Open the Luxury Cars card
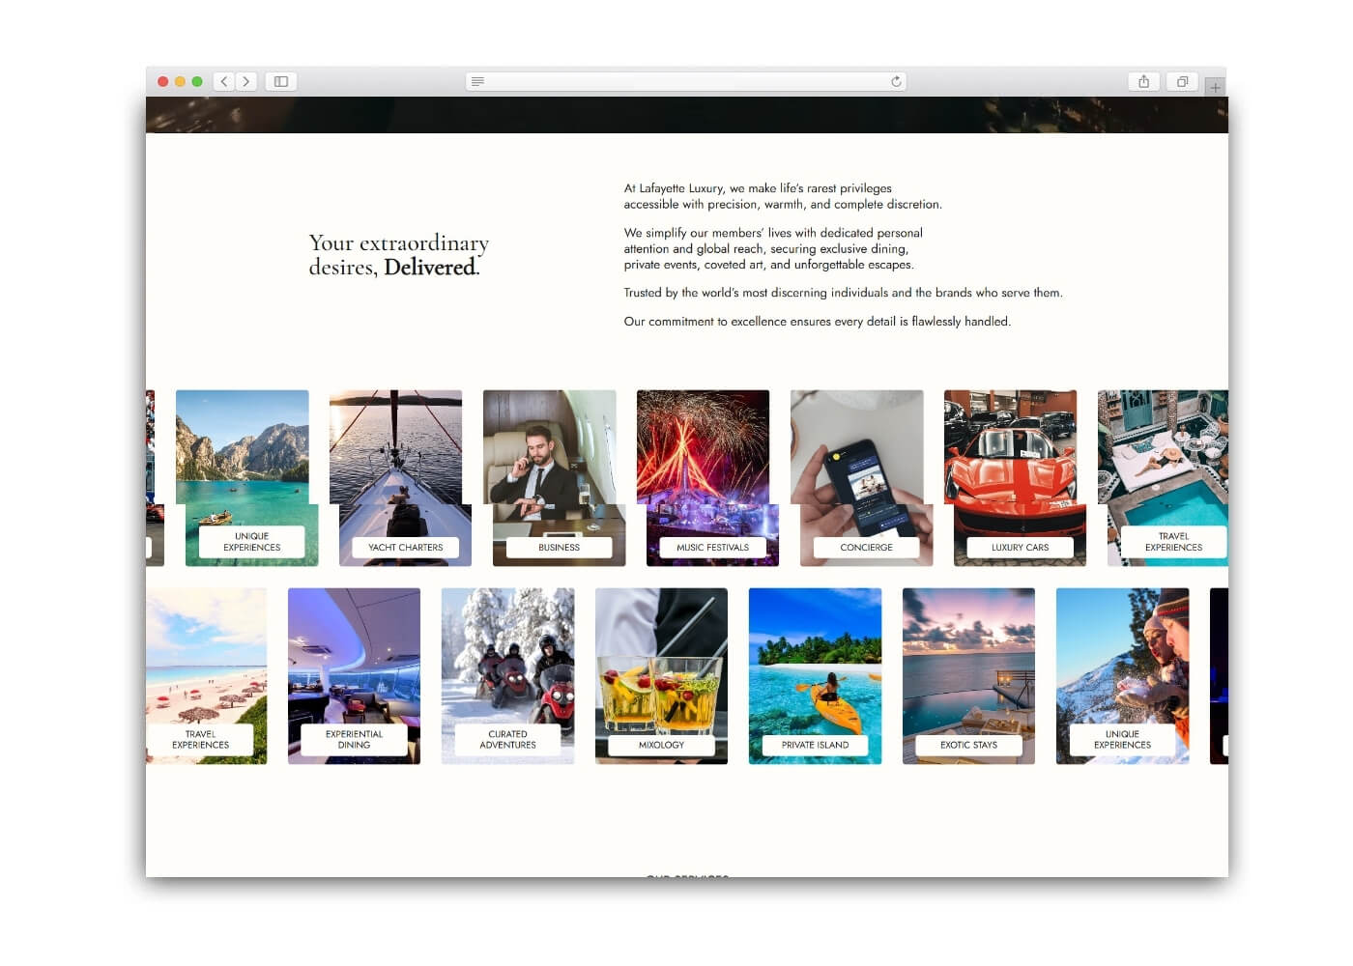The image size is (1353, 966). (x=1015, y=477)
